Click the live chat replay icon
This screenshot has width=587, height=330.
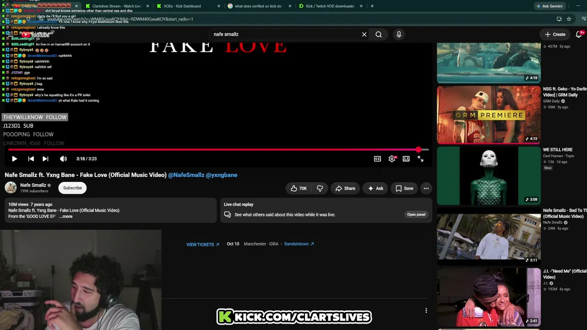pyautogui.click(x=227, y=214)
